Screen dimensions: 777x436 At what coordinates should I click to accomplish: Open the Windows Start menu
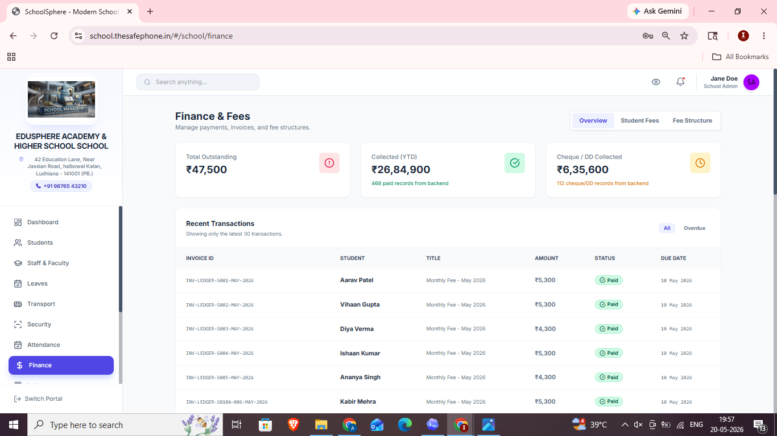14,425
